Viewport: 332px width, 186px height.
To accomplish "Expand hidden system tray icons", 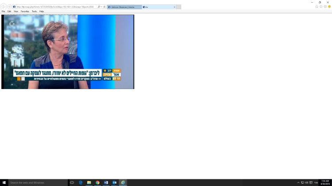I will [x=298, y=182].
